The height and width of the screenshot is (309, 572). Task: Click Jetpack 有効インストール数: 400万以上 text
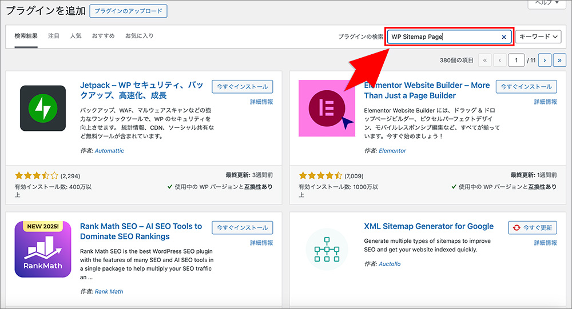pos(53,191)
